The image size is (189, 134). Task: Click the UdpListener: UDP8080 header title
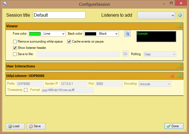[x=25, y=76]
